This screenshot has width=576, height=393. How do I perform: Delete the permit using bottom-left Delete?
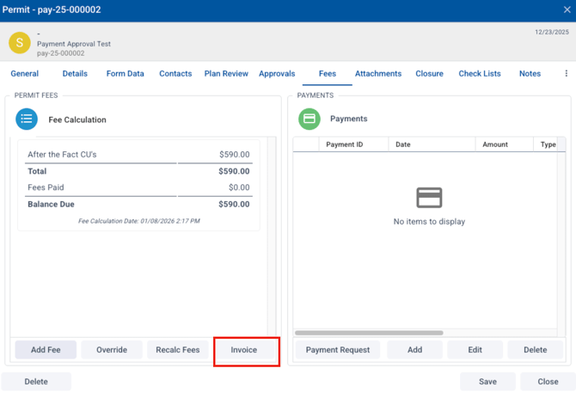click(x=36, y=382)
